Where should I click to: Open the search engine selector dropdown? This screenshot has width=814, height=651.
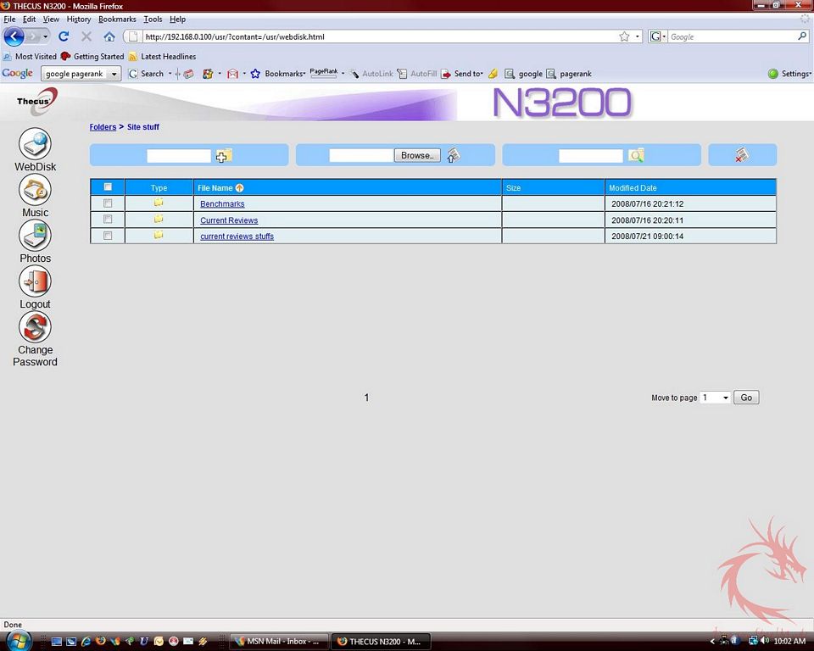(657, 36)
